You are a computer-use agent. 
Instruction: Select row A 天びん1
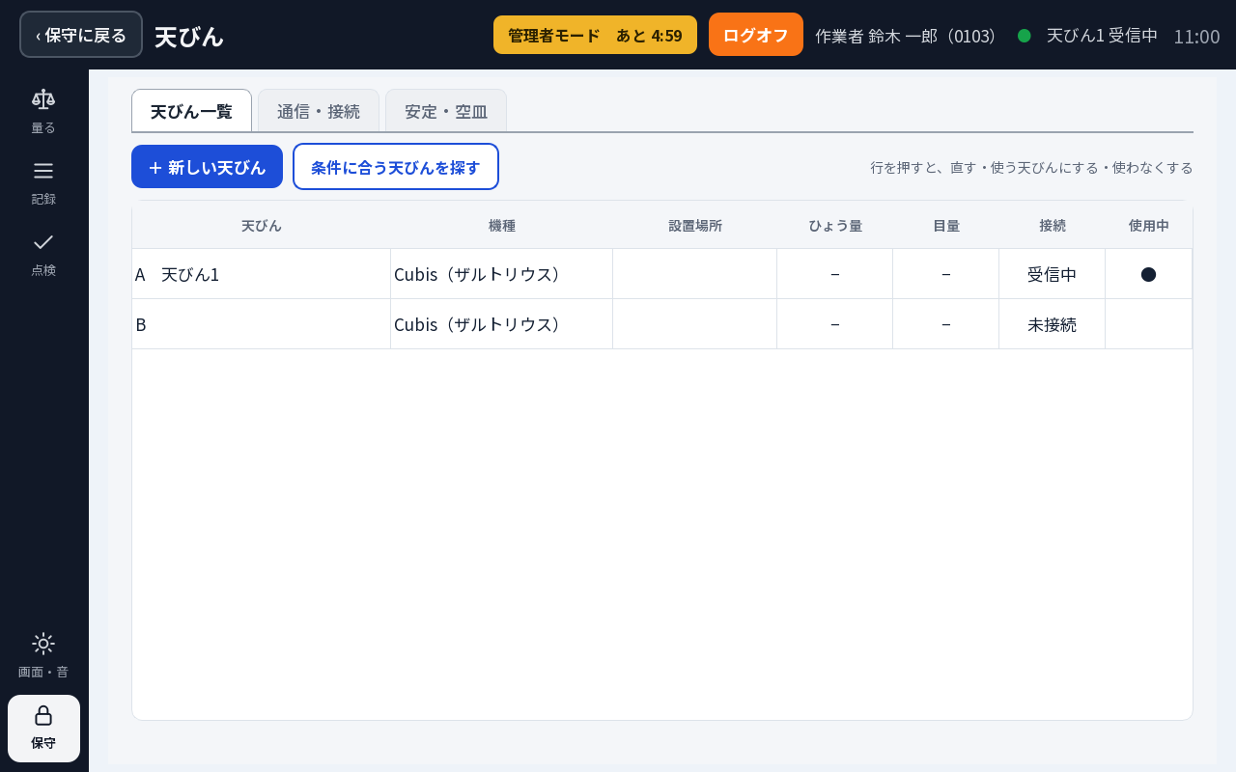pyautogui.click(x=662, y=274)
